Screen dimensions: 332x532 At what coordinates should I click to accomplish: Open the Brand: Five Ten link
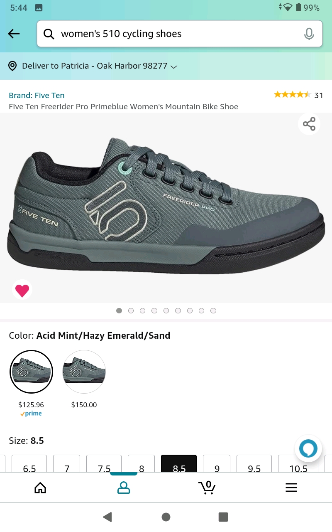[37, 95]
